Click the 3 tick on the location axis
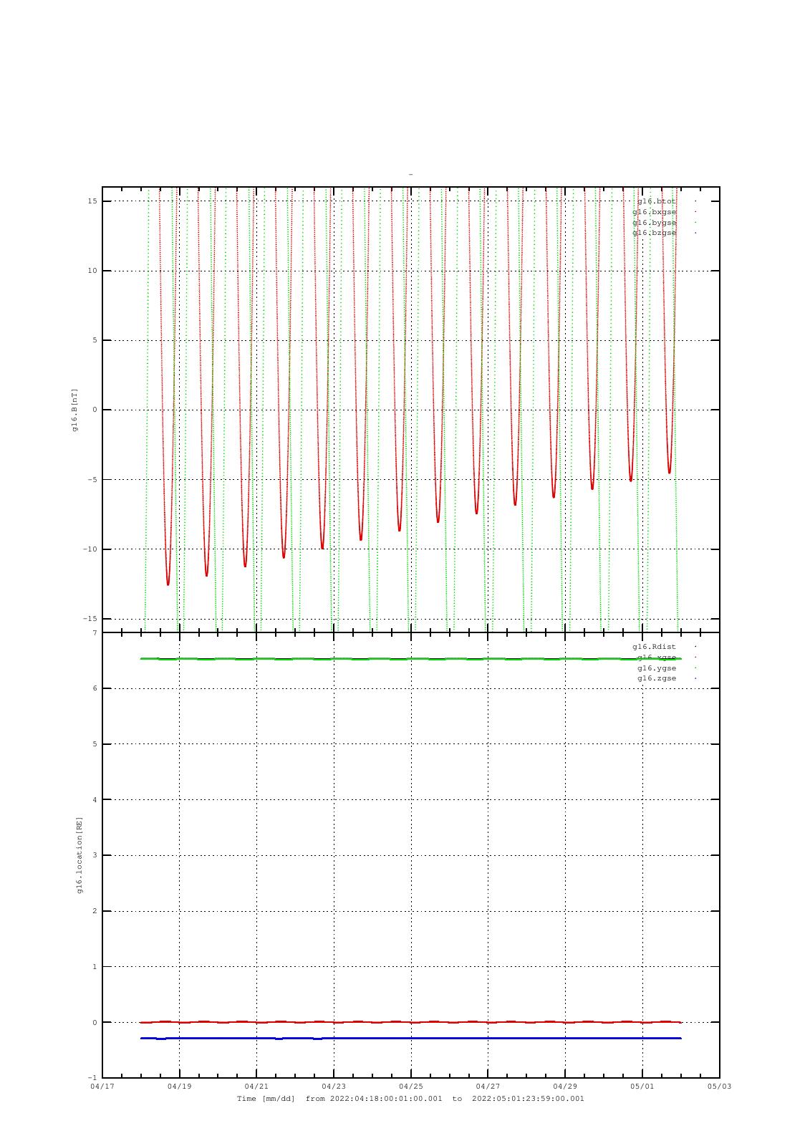The height and width of the screenshot is (1146, 810). tap(95, 855)
